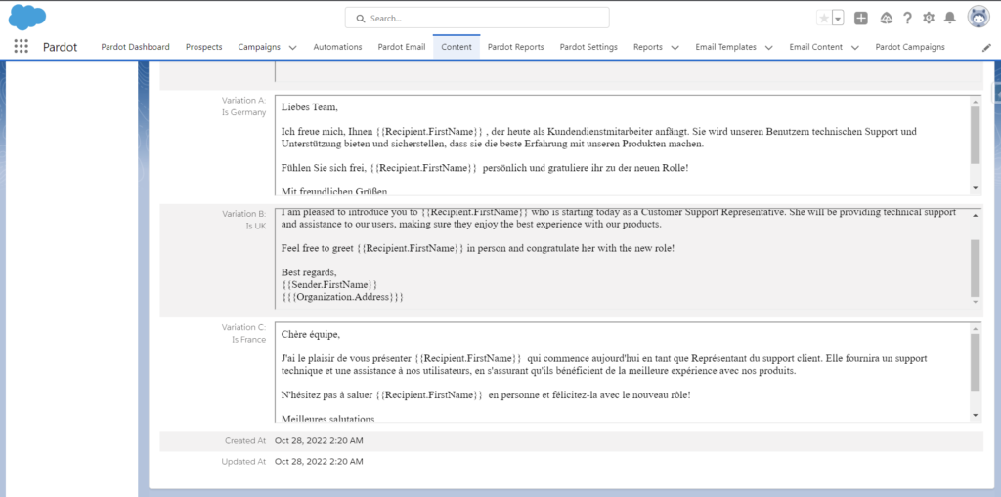Expand the Email Templates dropdown chevron
Viewport: 1001px width, 497px height.
(x=768, y=47)
